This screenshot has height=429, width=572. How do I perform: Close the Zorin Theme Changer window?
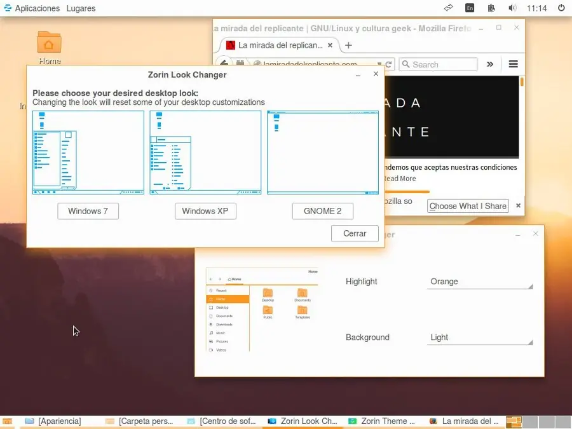point(535,233)
